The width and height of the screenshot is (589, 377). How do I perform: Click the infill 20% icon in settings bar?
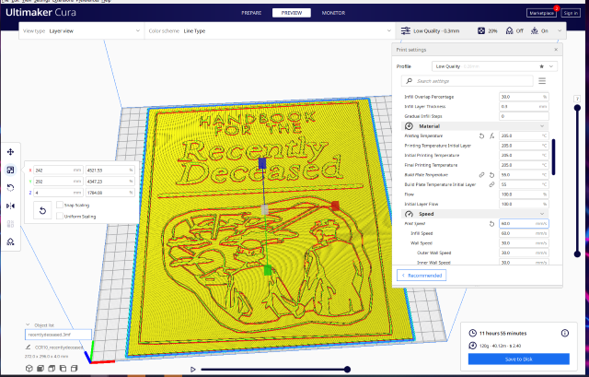tap(481, 30)
